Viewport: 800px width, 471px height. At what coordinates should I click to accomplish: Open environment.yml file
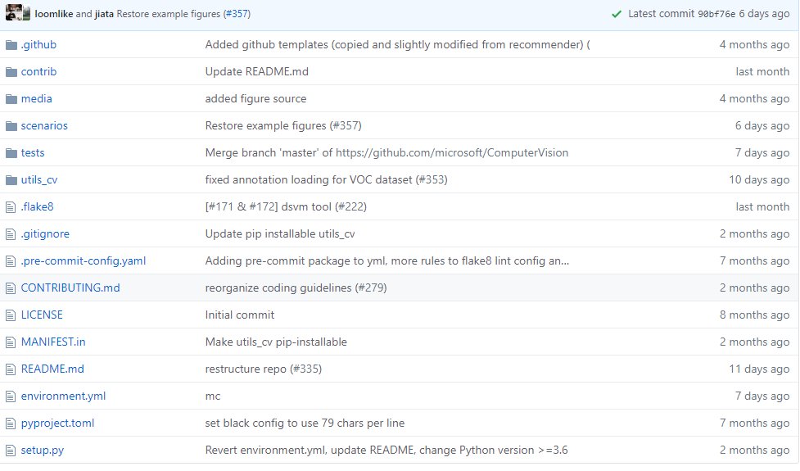point(63,396)
